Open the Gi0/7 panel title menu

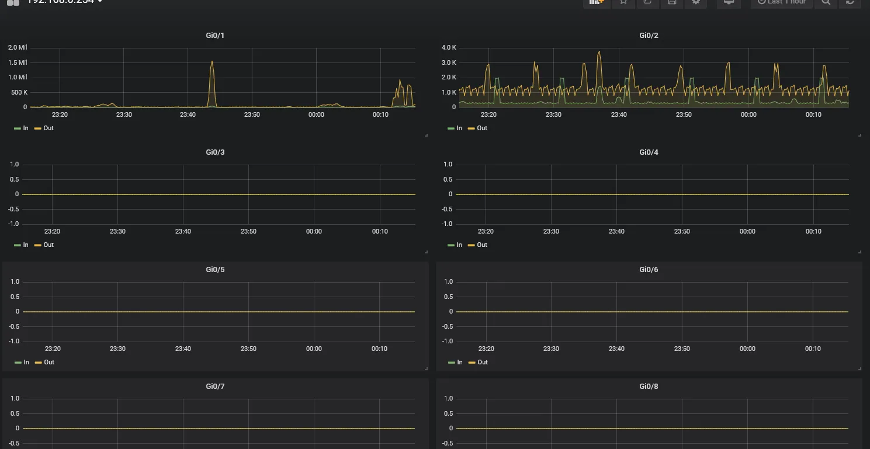(x=215, y=387)
